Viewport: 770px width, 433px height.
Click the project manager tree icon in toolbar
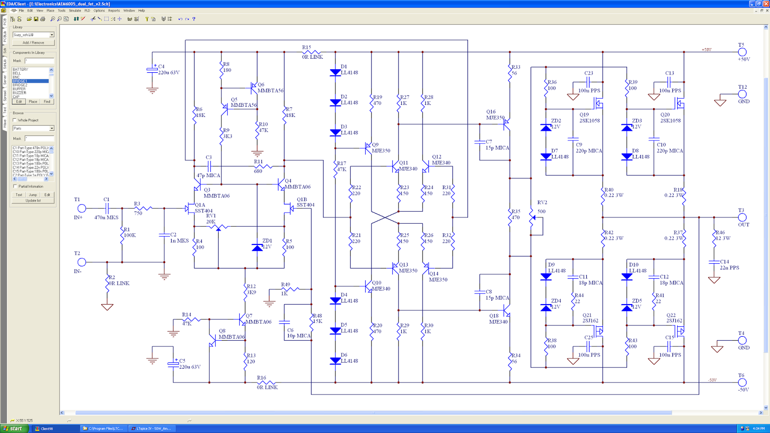(x=13, y=19)
